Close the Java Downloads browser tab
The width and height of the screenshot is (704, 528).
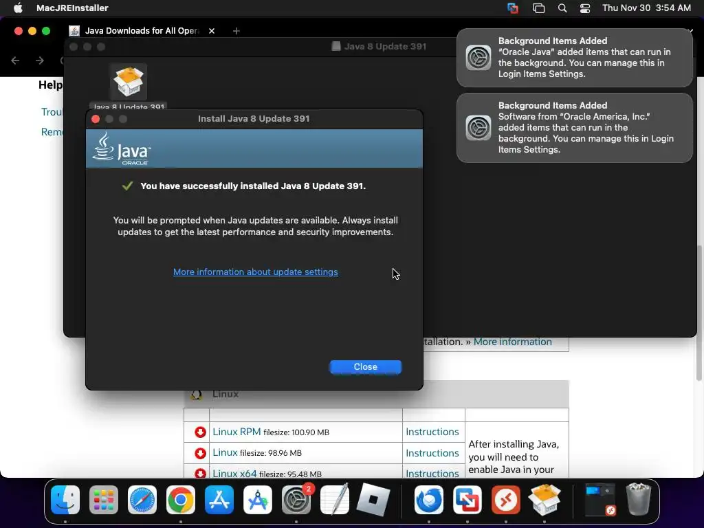(212, 30)
